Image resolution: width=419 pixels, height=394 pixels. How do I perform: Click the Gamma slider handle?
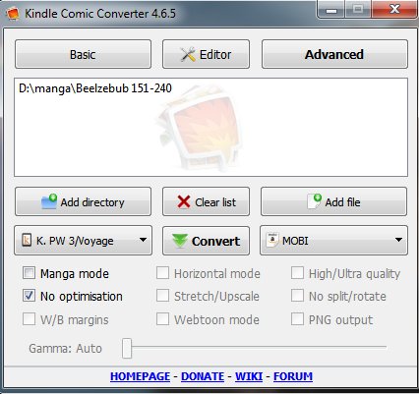(127, 348)
